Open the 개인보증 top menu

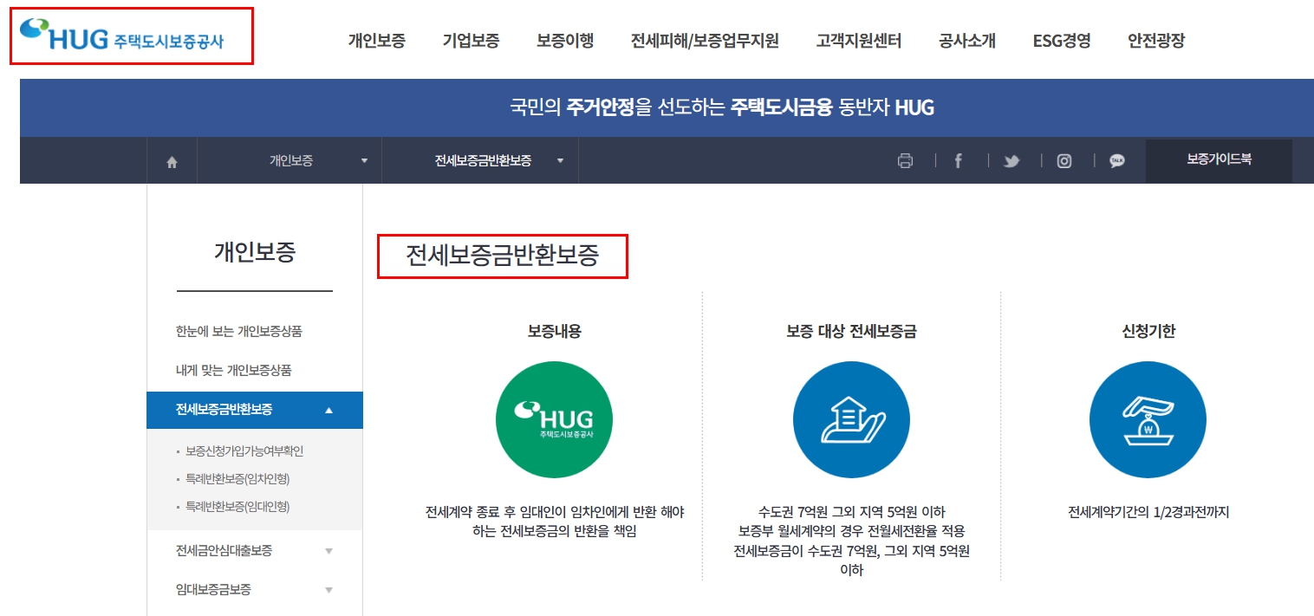pos(377,41)
